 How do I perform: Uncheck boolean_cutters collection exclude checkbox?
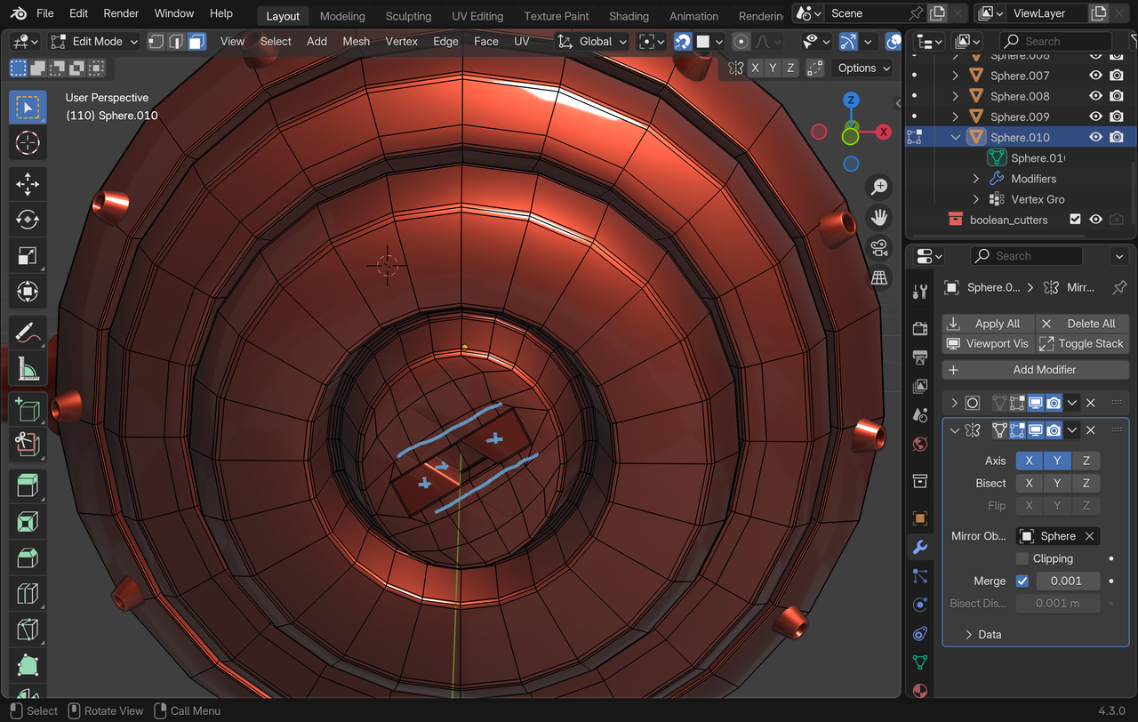[1075, 220]
